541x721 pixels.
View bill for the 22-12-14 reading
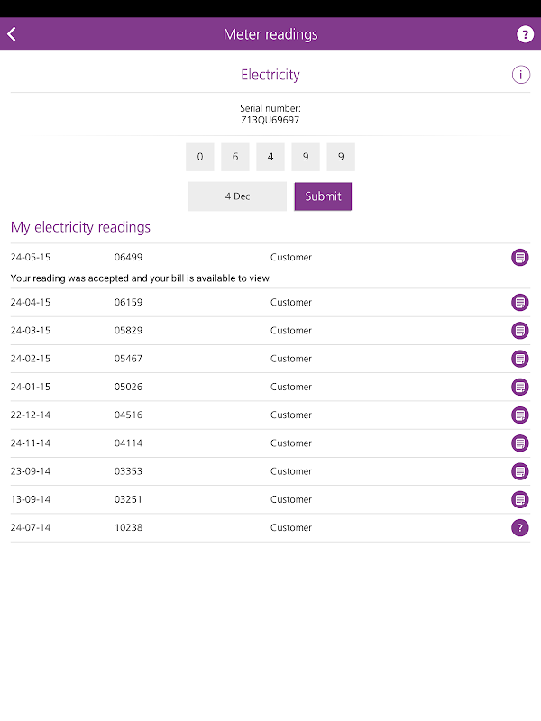[x=520, y=415]
